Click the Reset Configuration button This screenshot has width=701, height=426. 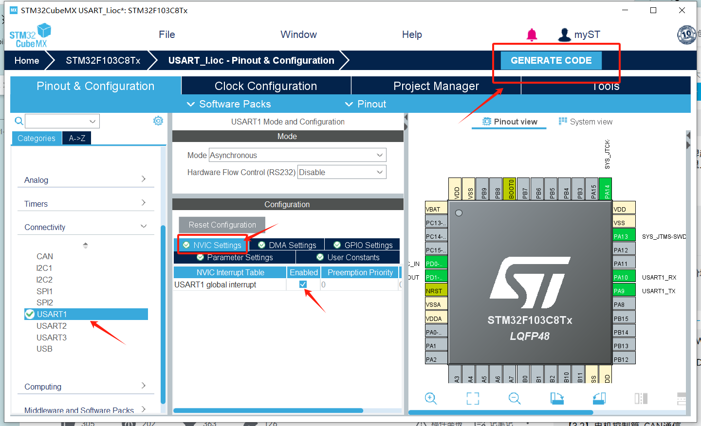click(222, 225)
